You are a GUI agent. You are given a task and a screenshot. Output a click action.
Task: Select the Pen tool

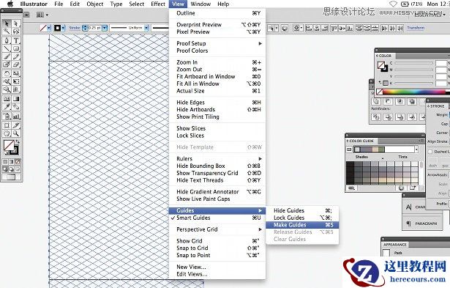7,40
